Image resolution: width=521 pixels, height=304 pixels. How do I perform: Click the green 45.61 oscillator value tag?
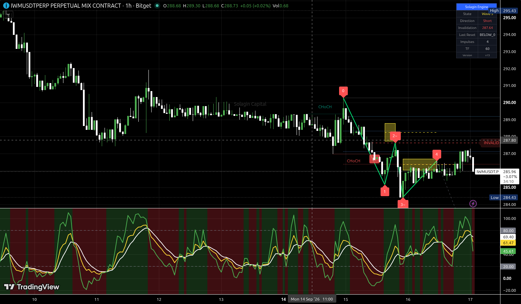pos(508,251)
